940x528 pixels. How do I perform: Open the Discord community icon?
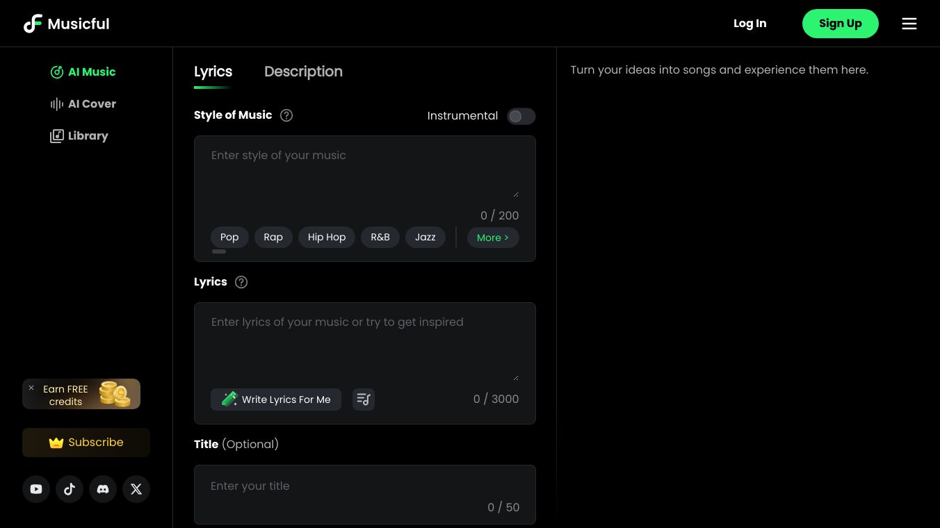tap(103, 489)
